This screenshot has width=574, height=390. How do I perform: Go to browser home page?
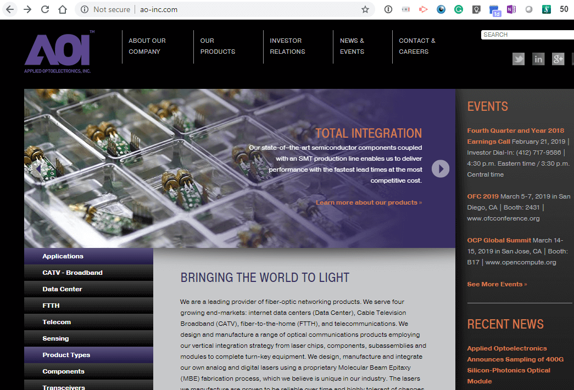pyautogui.click(x=63, y=9)
